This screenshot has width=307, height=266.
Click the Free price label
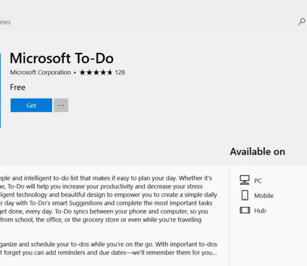(18, 88)
